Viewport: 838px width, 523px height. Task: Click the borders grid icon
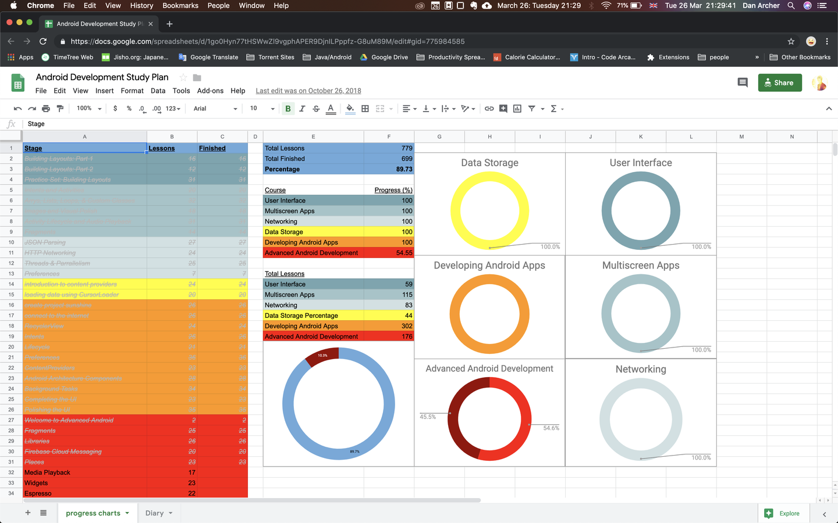365,109
